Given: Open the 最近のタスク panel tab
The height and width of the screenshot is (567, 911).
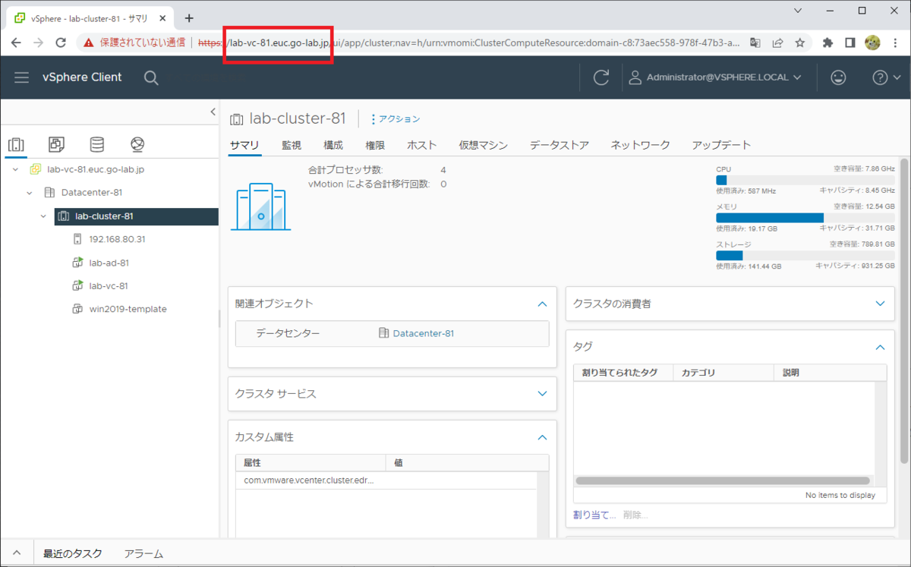Looking at the screenshot, I should click(73, 554).
